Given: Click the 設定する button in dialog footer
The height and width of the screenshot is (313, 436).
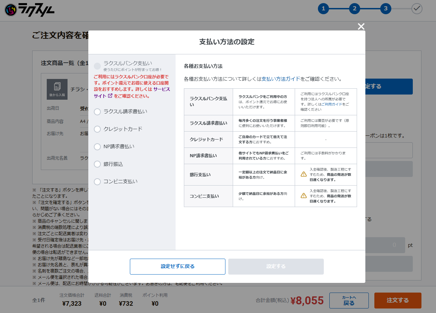Looking at the screenshot, I should [276, 267].
